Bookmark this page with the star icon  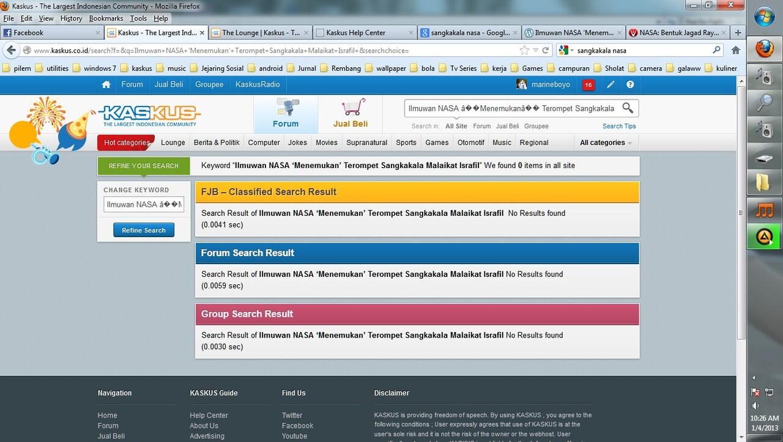(x=524, y=50)
